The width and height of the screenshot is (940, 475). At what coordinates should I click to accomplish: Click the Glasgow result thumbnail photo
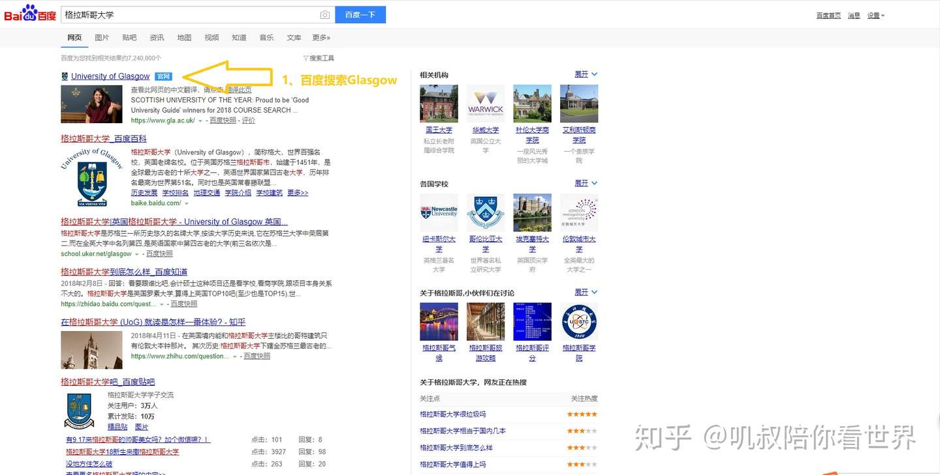click(91, 104)
